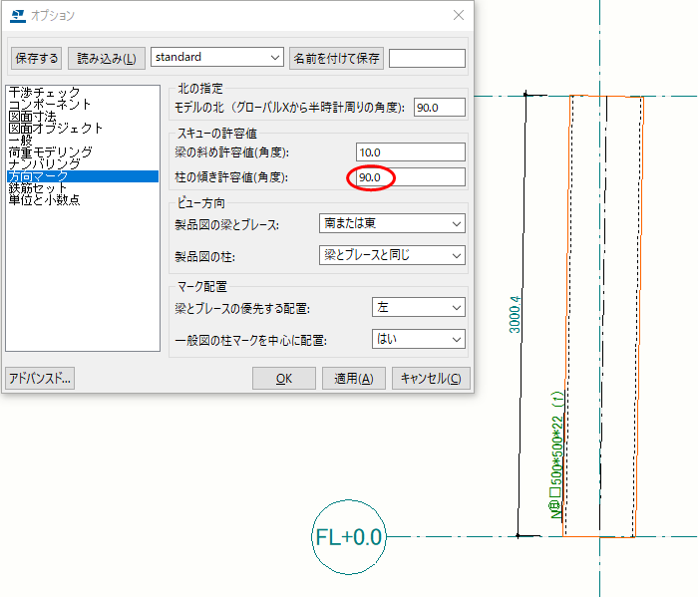Focus the save-as name input field
The image size is (698, 597).
click(428, 58)
